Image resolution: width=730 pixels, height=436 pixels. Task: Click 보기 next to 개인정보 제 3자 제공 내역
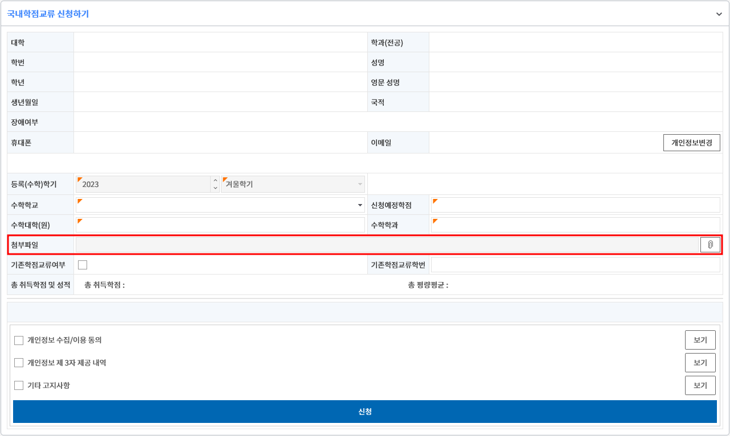click(x=700, y=363)
